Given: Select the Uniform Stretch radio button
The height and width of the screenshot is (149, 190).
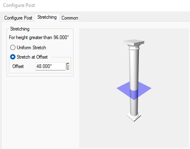Looking at the screenshot, I should (x=13, y=48).
